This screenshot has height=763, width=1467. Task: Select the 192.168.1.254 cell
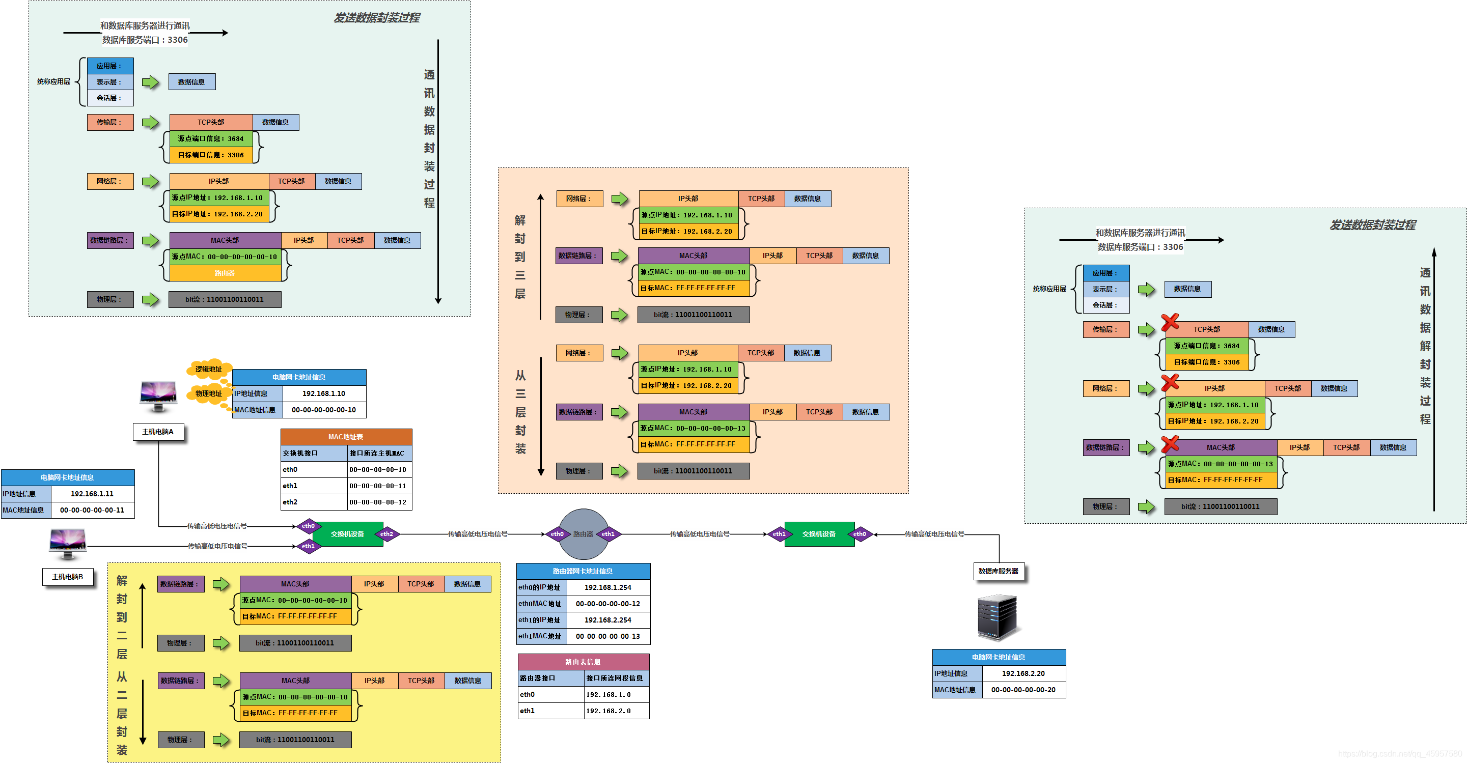click(608, 587)
